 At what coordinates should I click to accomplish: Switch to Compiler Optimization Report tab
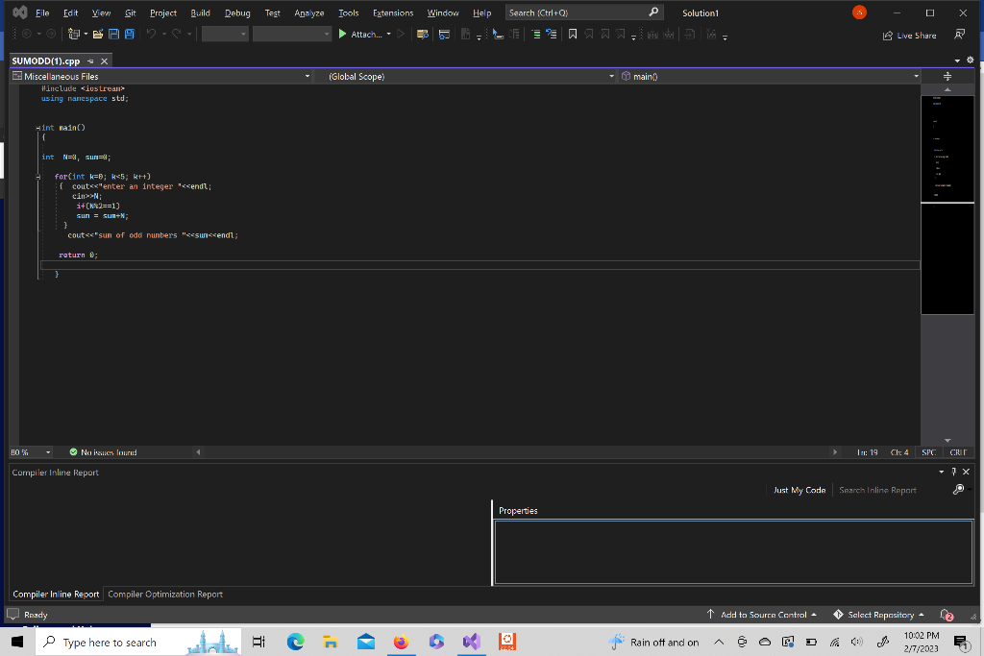click(x=165, y=594)
